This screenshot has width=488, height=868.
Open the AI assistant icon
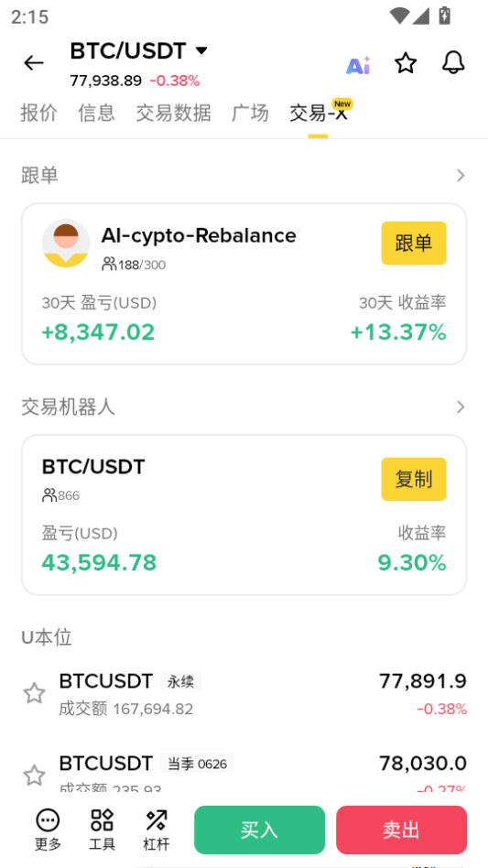point(358,65)
